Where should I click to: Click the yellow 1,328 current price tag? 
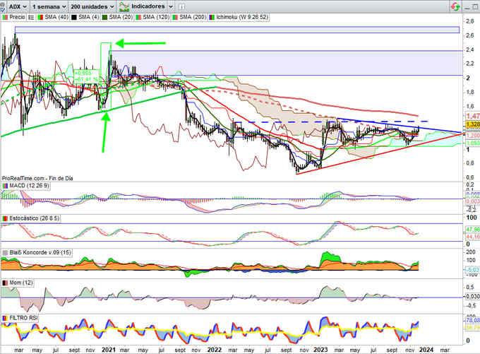click(473, 124)
